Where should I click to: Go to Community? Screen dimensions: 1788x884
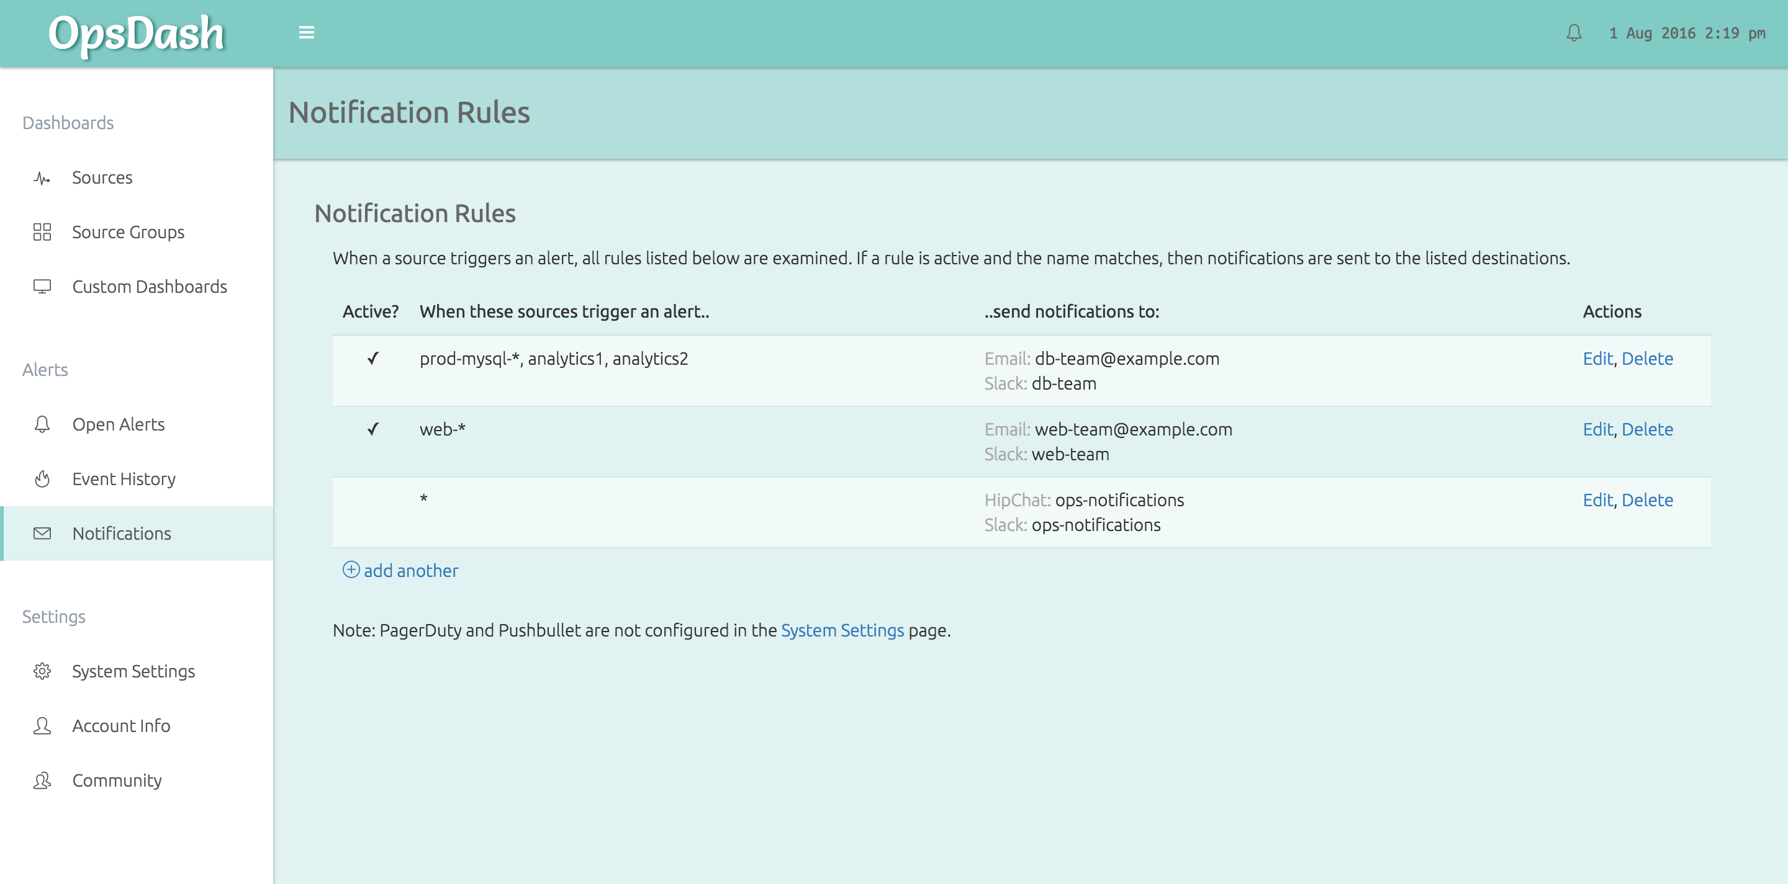tap(137, 780)
